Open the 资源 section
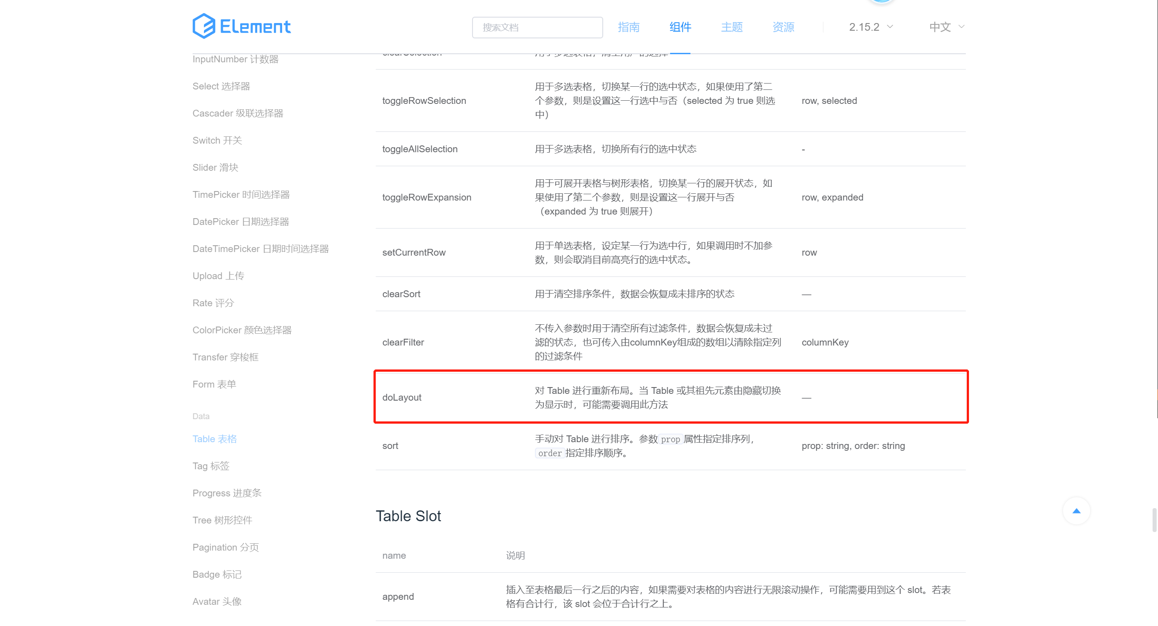1158x626 pixels. point(783,27)
